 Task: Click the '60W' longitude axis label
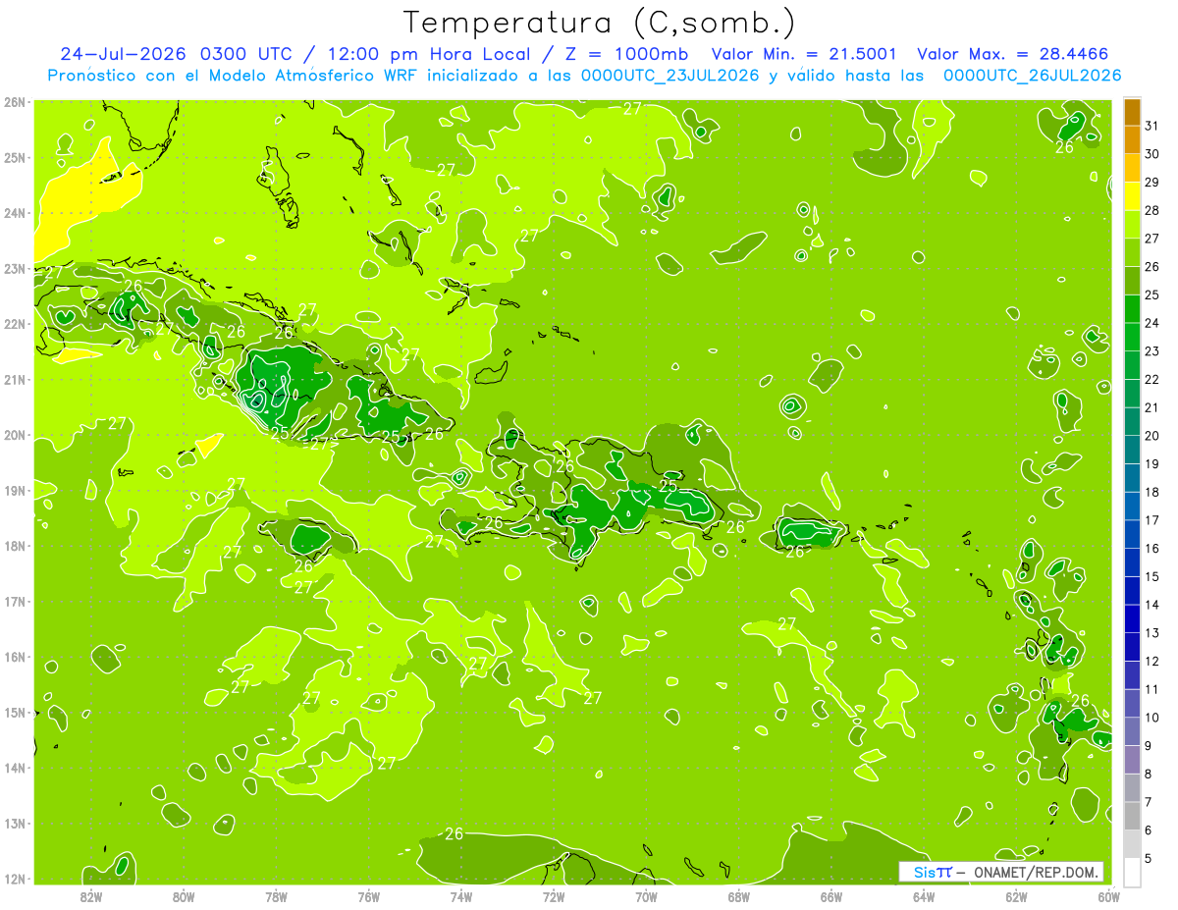(1108, 896)
